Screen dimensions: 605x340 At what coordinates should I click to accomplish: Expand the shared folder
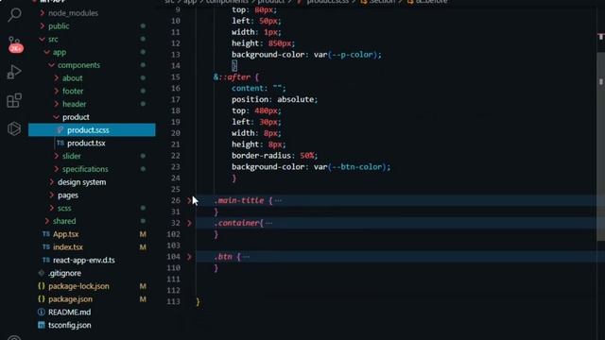click(x=46, y=221)
